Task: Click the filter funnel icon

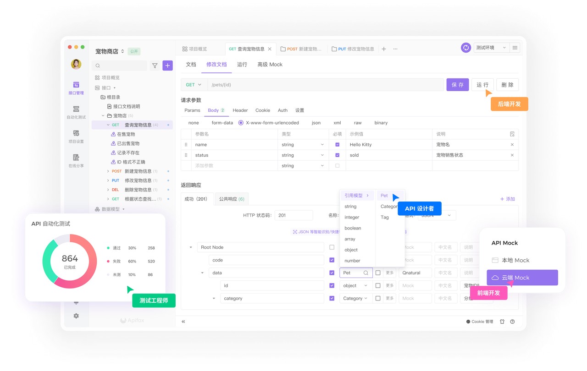Action: click(x=155, y=65)
